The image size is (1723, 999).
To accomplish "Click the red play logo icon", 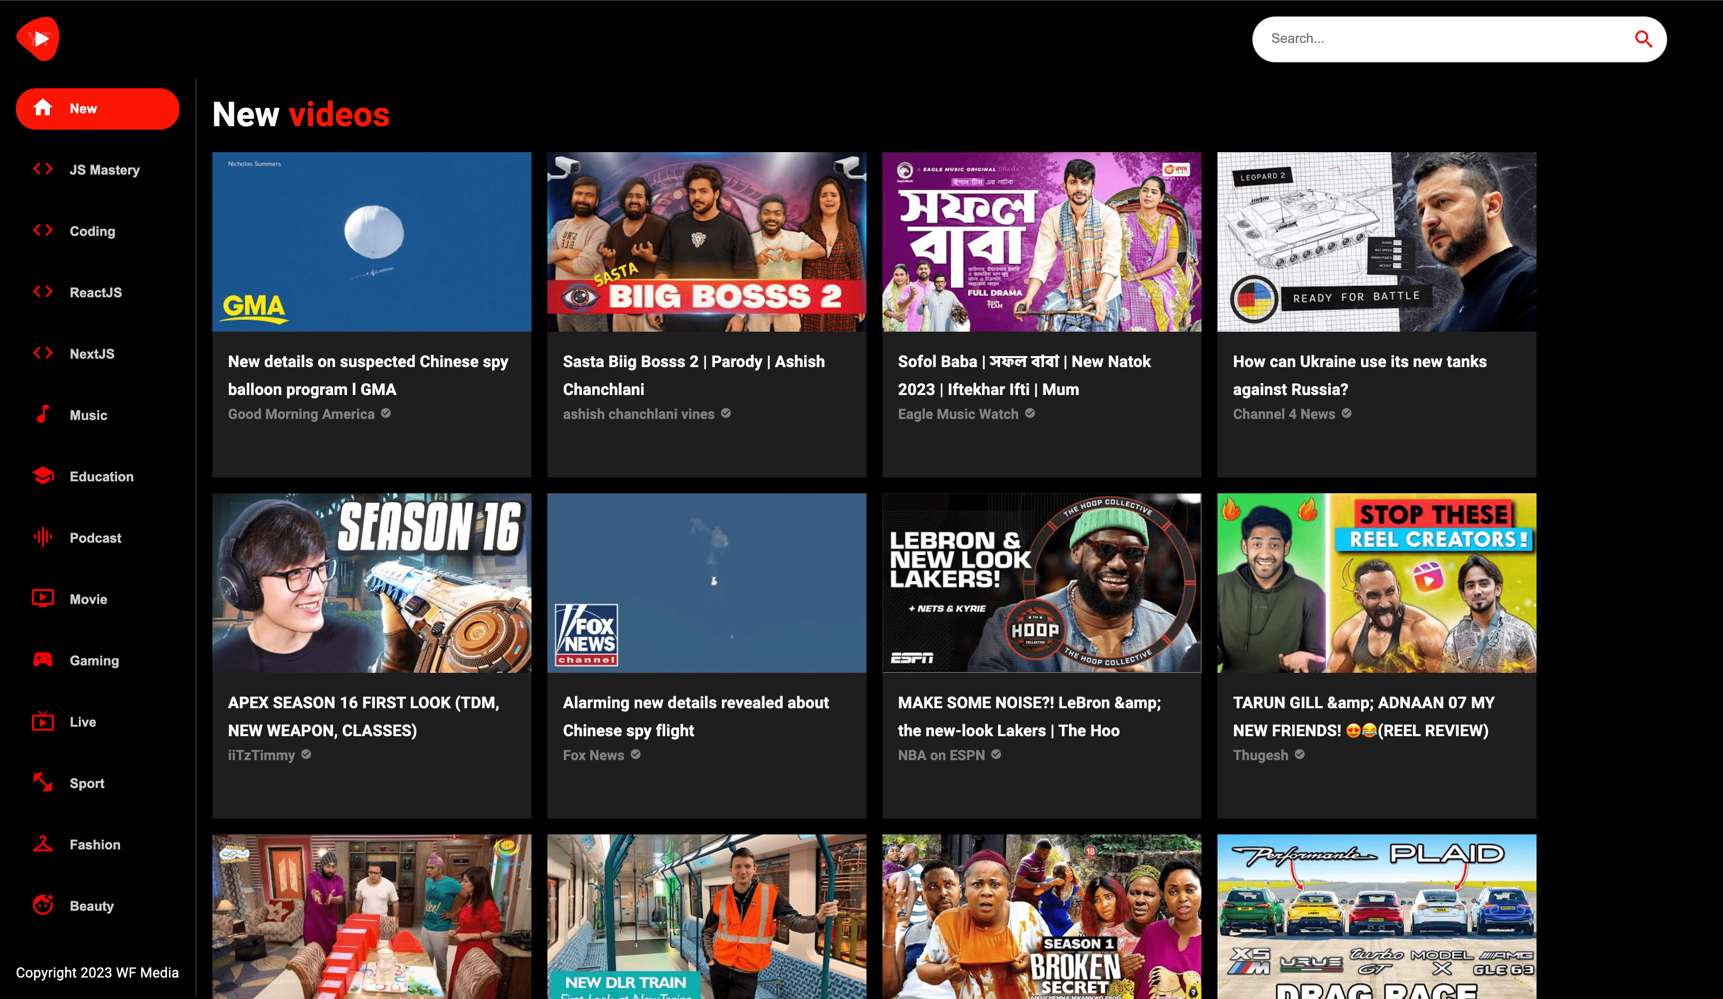I will [x=38, y=39].
